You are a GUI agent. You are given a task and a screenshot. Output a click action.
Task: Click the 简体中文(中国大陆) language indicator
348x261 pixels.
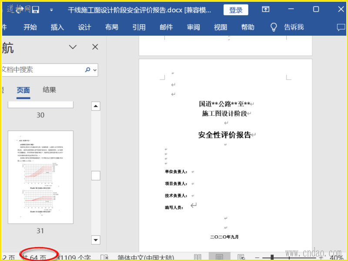(x=146, y=258)
